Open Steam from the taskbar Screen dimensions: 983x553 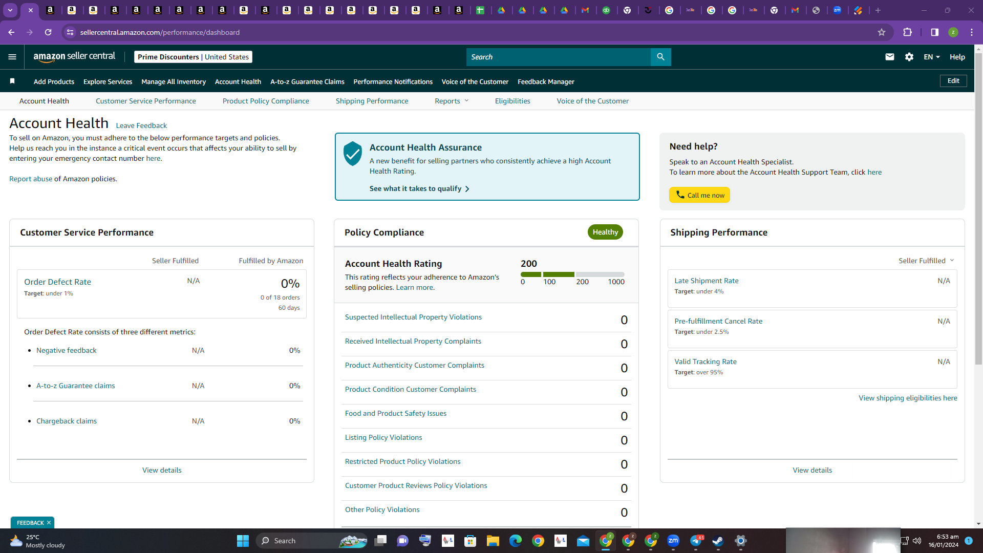718,541
